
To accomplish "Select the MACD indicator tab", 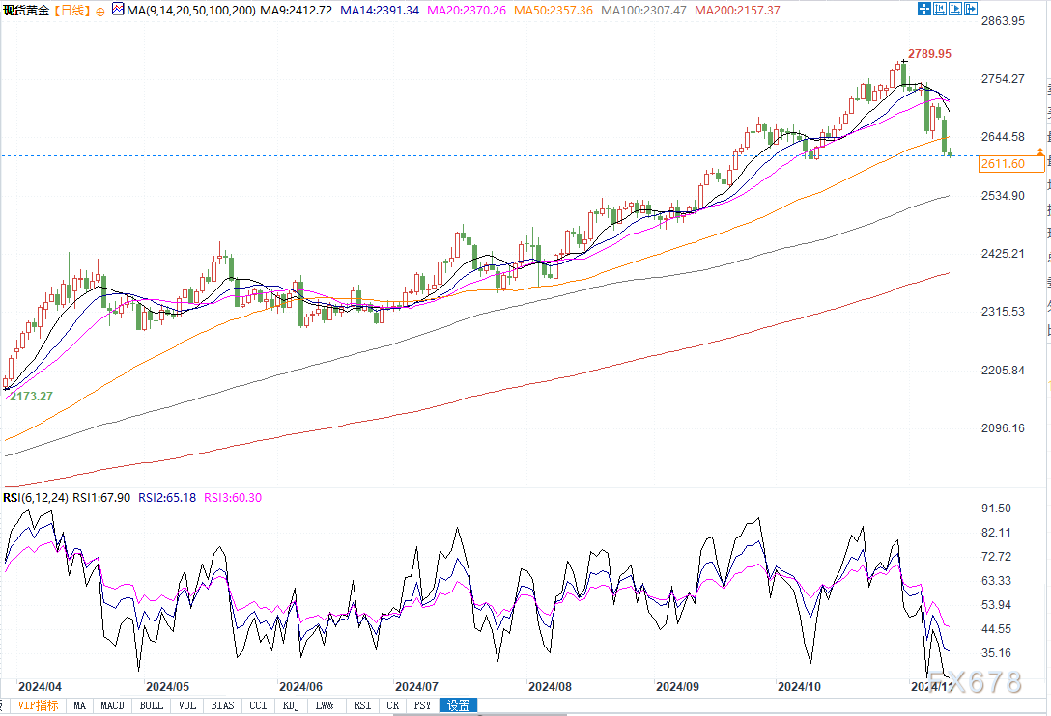I will (112, 705).
